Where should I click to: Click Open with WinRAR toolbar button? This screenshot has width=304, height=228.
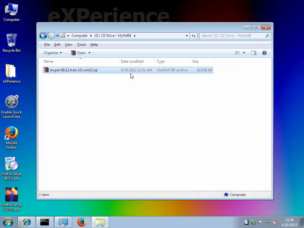(78, 53)
